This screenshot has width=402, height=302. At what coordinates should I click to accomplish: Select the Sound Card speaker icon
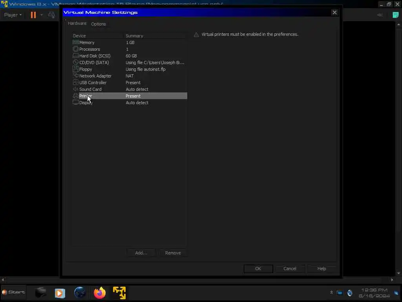pos(76,89)
